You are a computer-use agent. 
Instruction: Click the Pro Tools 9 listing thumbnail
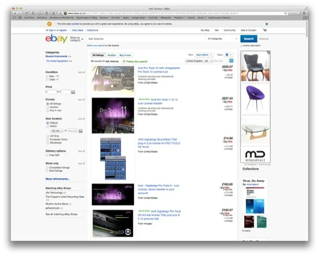(x=113, y=194)
